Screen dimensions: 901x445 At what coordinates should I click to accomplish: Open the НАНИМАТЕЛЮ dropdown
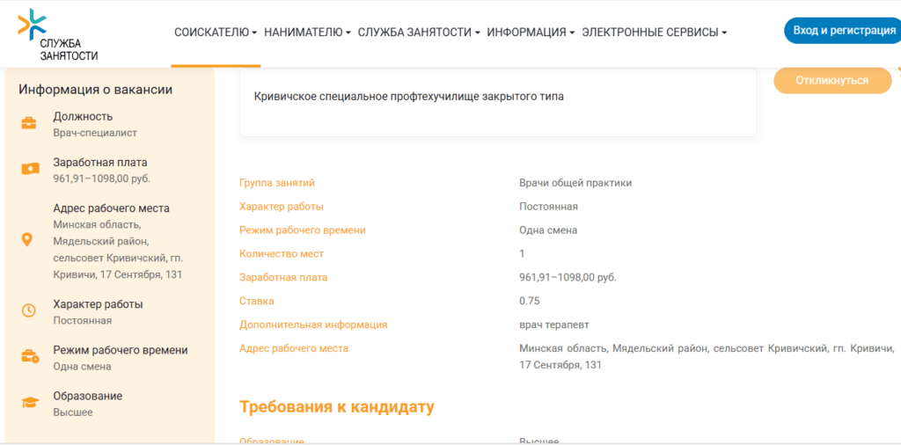point(307,33)
